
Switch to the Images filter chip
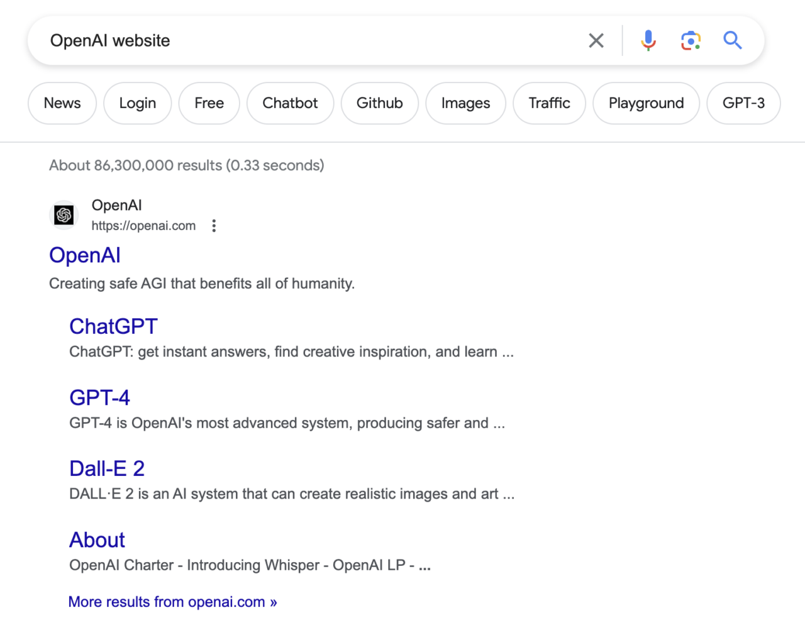point(466,103)
